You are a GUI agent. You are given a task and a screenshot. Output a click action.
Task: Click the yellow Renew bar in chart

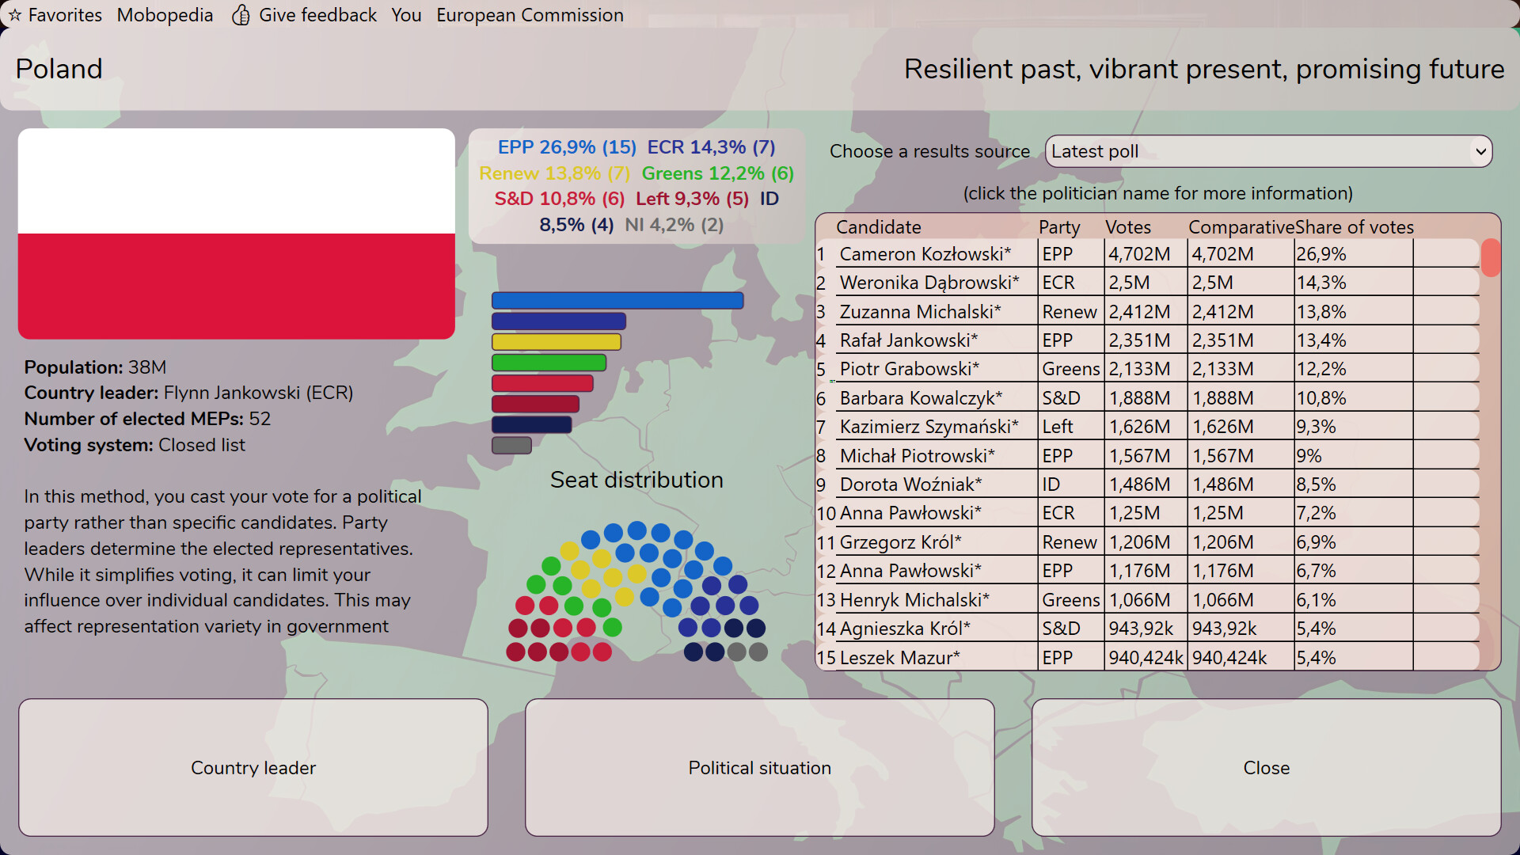tap(556, 342)
